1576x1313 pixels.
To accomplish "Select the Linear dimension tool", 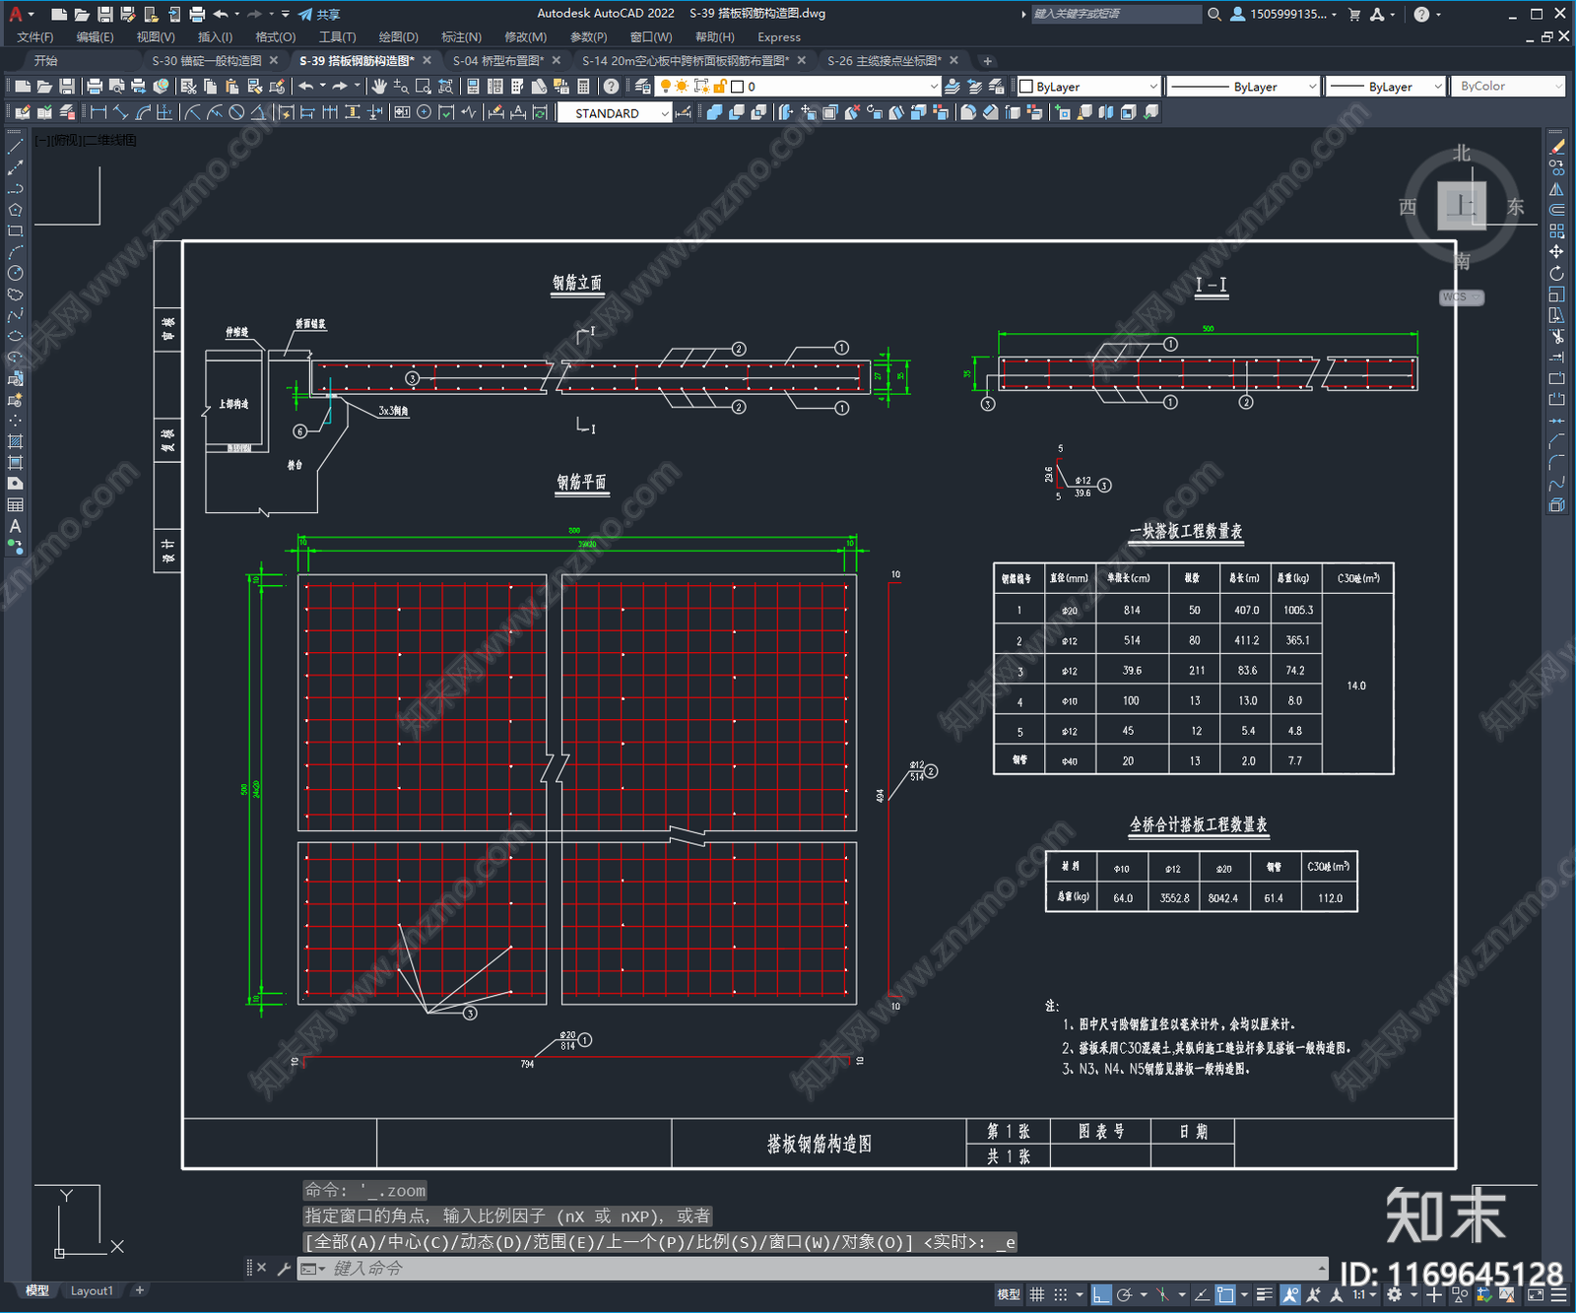I will pyautogui.click(x=98, y=112).
